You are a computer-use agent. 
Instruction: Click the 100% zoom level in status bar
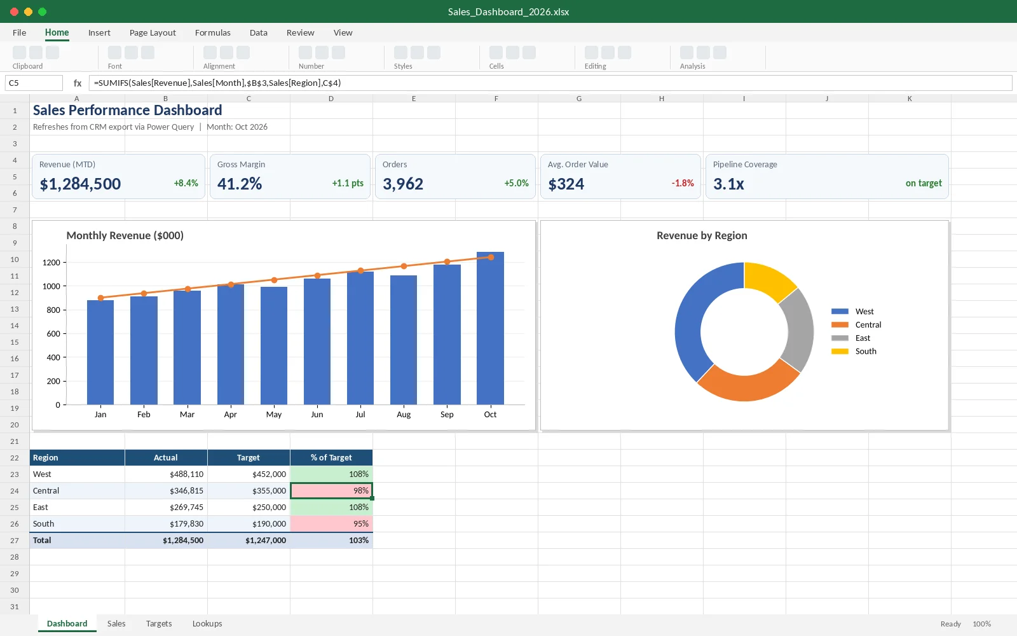(981, 624)
